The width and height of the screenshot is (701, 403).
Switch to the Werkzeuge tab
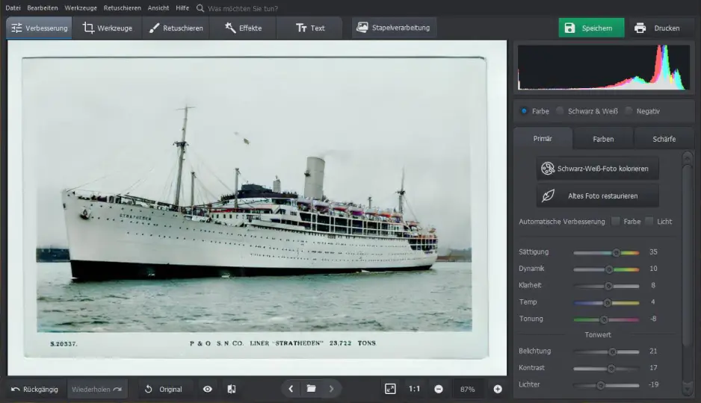[108, 28]
